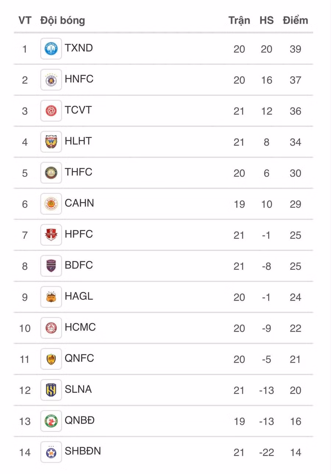Click the HPFC red crest
The height and width of the screenshot is (474, 331).
coord(51,235)
